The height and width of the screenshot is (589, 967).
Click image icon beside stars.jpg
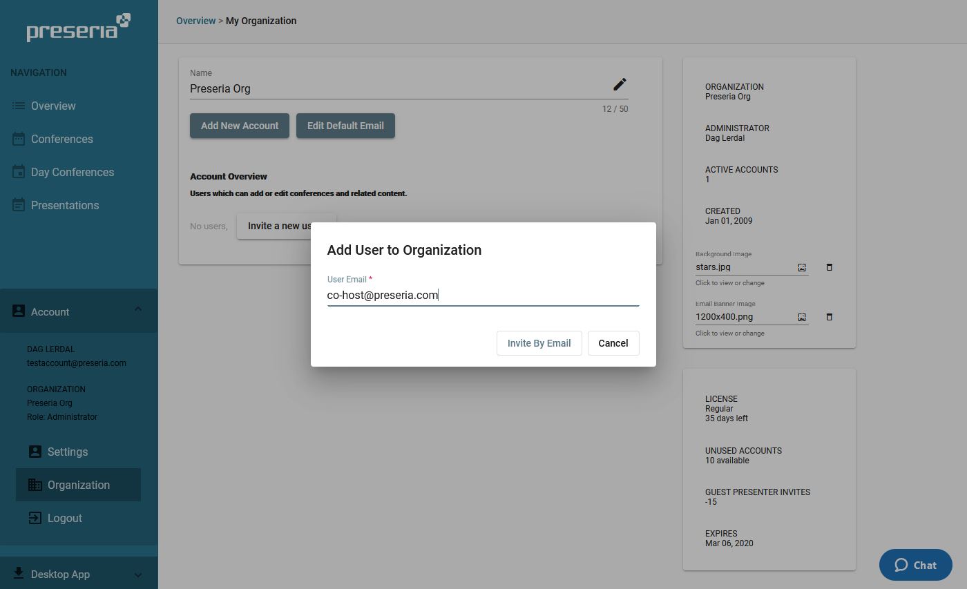click(x=802, y=267)
